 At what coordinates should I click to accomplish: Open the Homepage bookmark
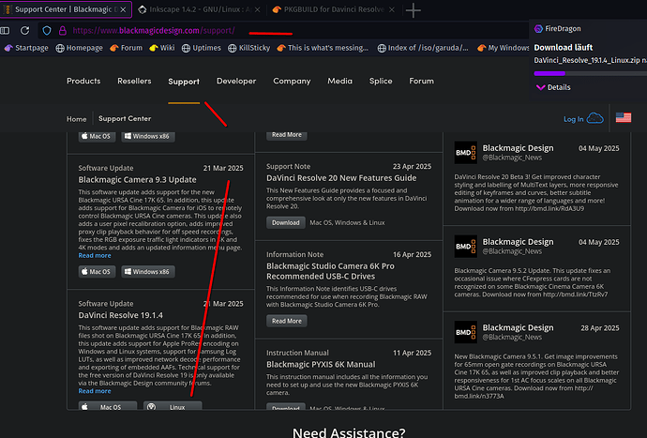pos(79,48)
